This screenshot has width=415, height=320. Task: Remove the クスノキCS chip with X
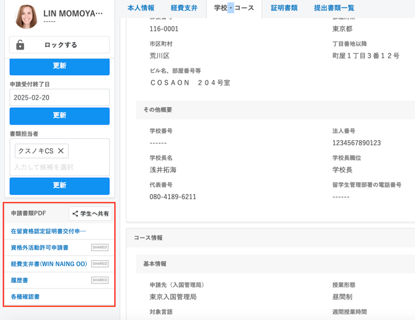61,151
